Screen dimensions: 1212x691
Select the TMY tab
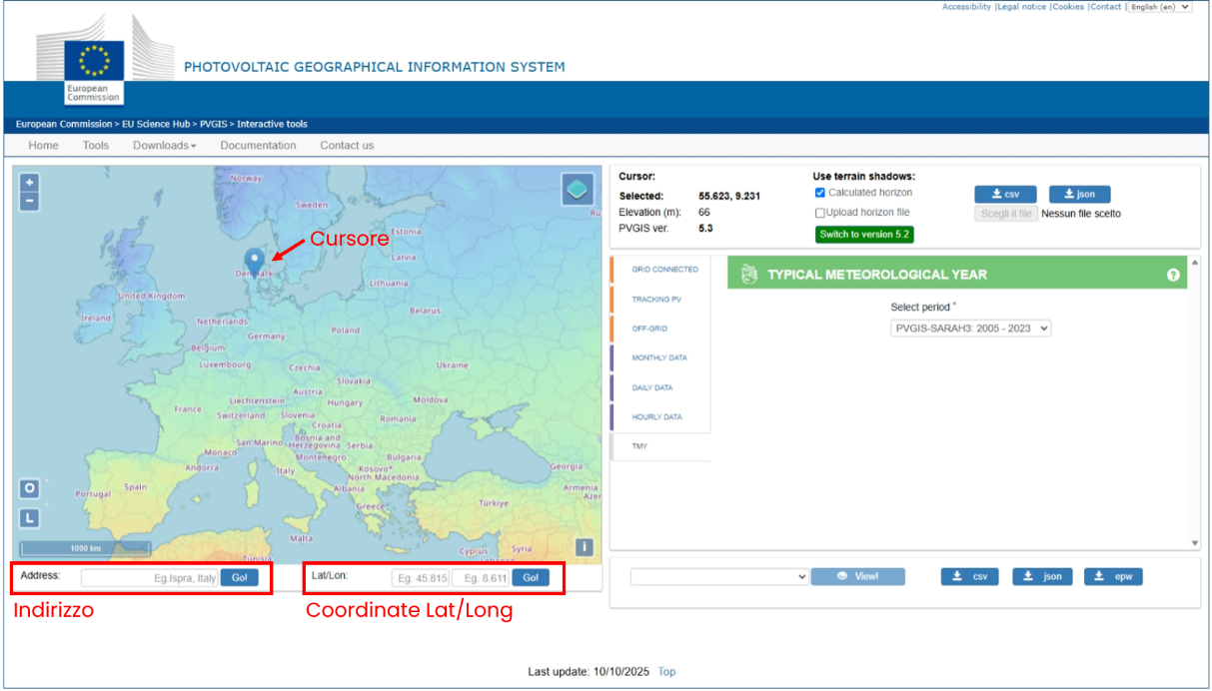click(639, 446)
